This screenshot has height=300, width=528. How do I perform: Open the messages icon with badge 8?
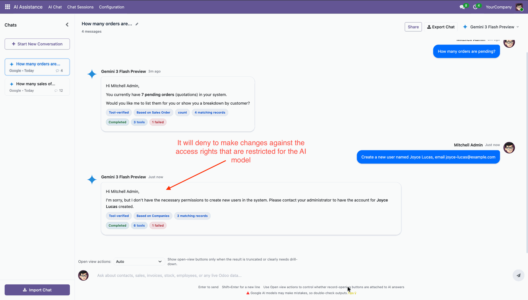[x=462, y=7]
